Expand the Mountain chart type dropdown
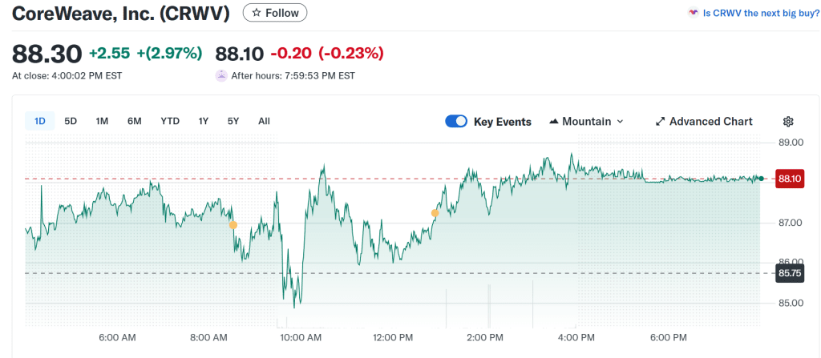 (620, 122)
